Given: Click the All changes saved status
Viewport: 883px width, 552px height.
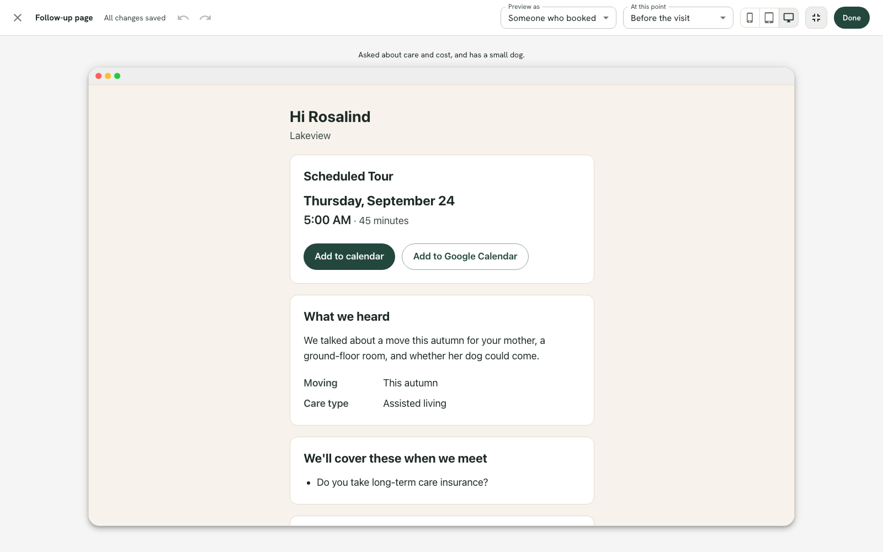Looking at the screenshot, I should [x=135, y=18].
